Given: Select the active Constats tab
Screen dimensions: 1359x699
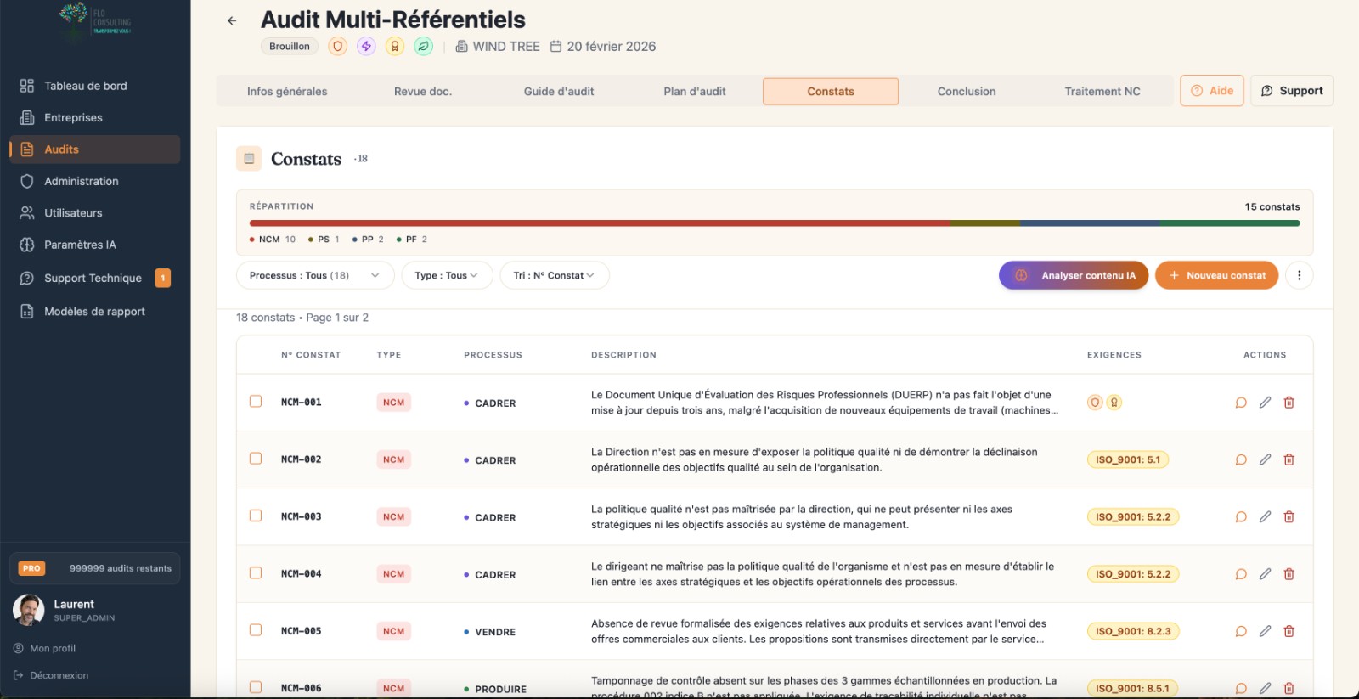Looking at the screenshot, I should (x=831, y=92).
